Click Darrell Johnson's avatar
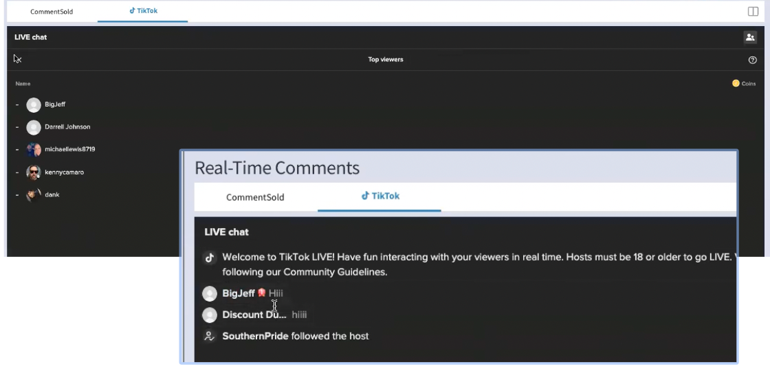 click(x=34, y=127)
